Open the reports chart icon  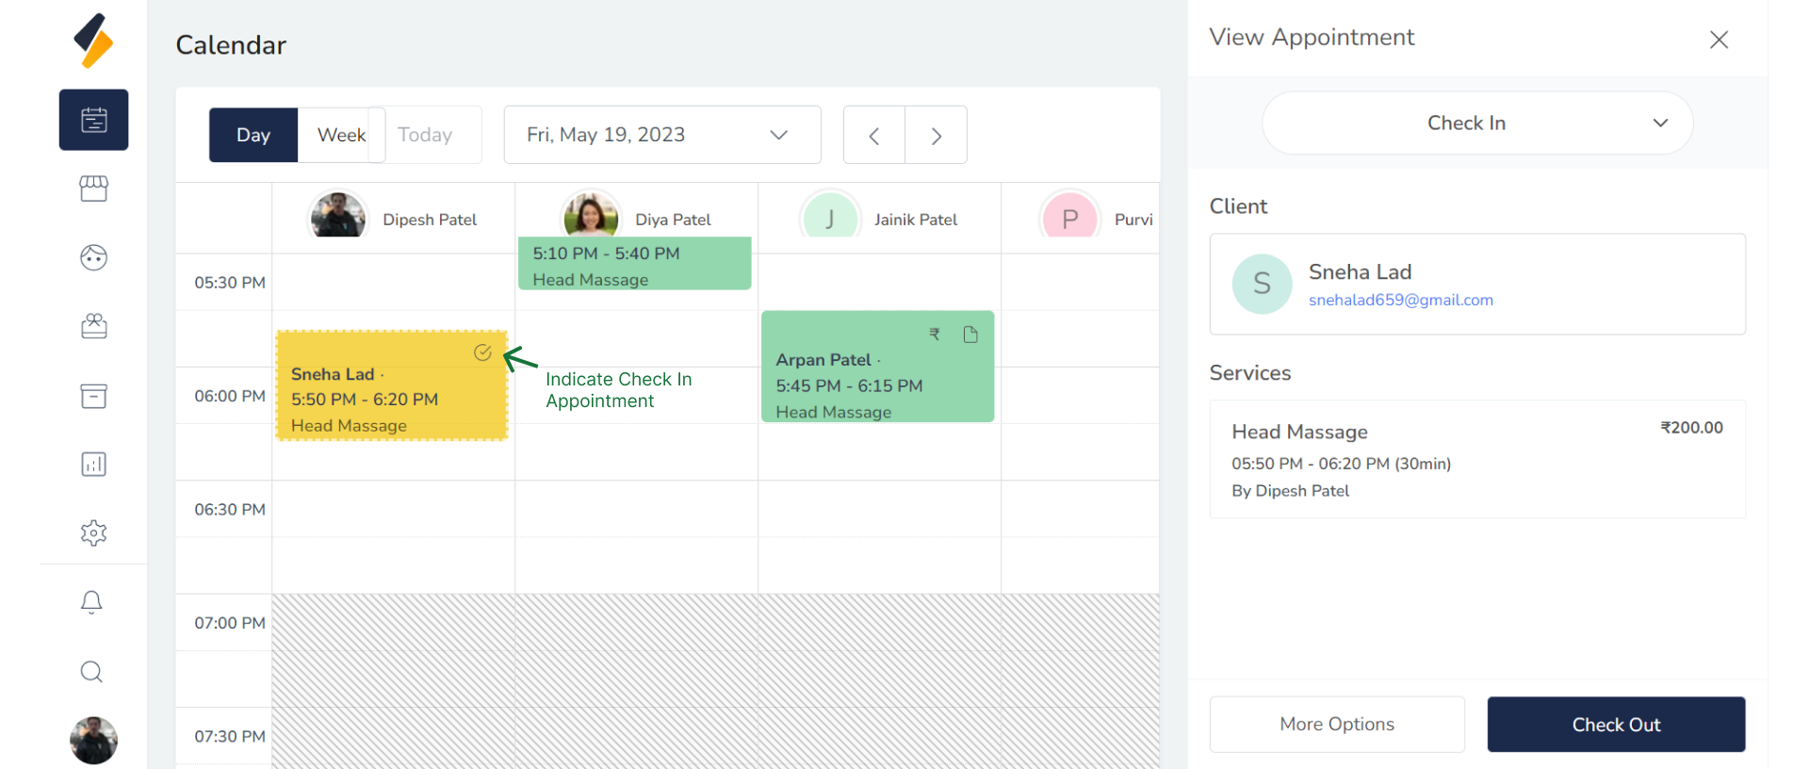click(x=93, y=464)
